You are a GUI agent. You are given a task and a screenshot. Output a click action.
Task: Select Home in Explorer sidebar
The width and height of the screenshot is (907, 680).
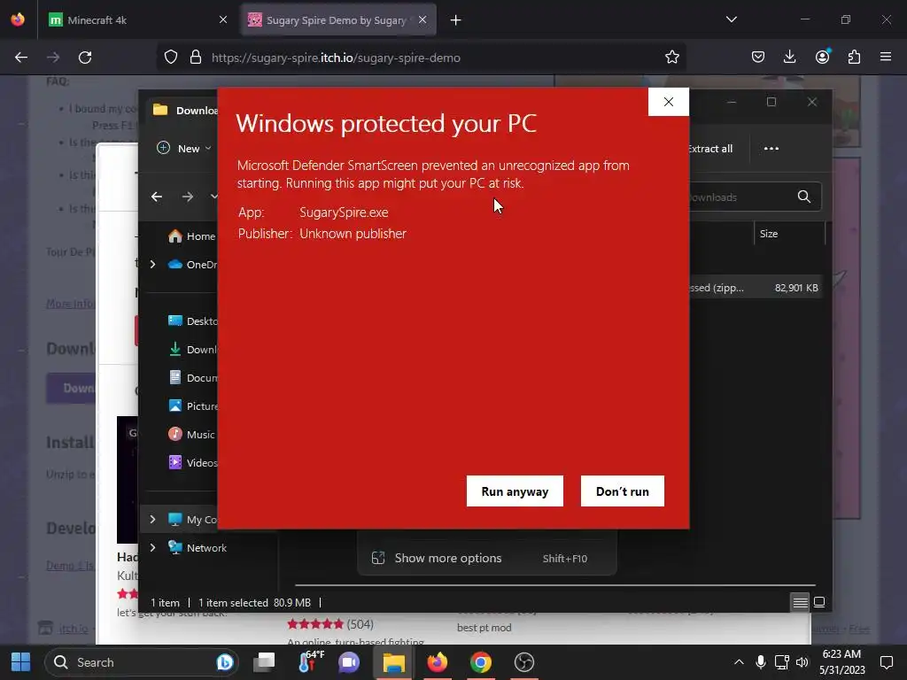click(x=191, y=236)
